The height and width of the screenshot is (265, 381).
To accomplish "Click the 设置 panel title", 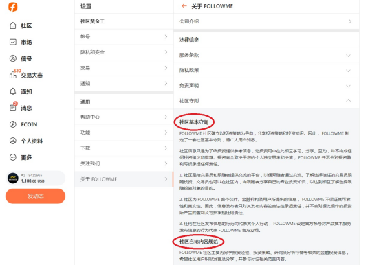I will (86, 7).
